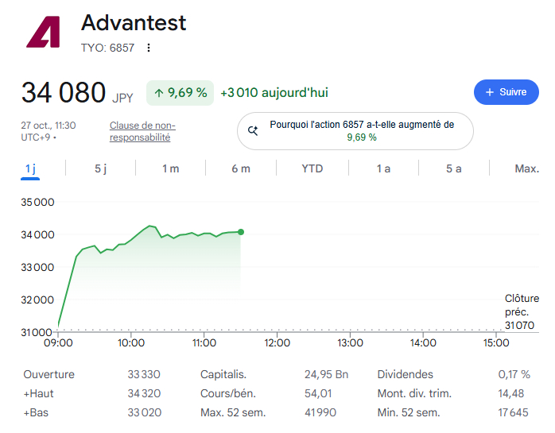Click the 14:00 x-axis label
Screen dimensions: 555x433
(423, 342)
